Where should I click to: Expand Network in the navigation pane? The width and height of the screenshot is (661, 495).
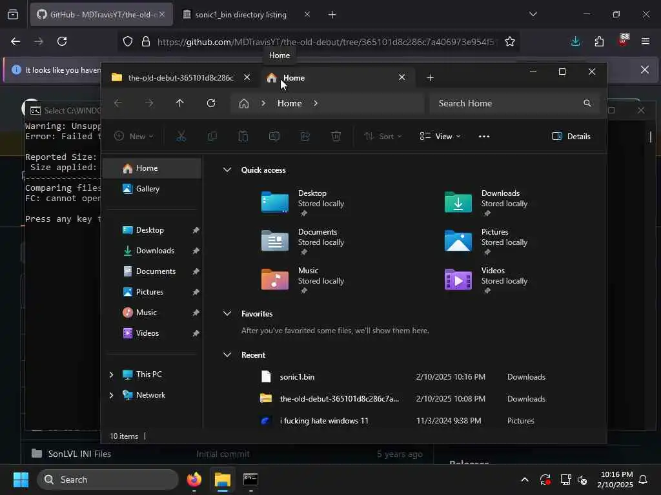click(x=111, y=395)
